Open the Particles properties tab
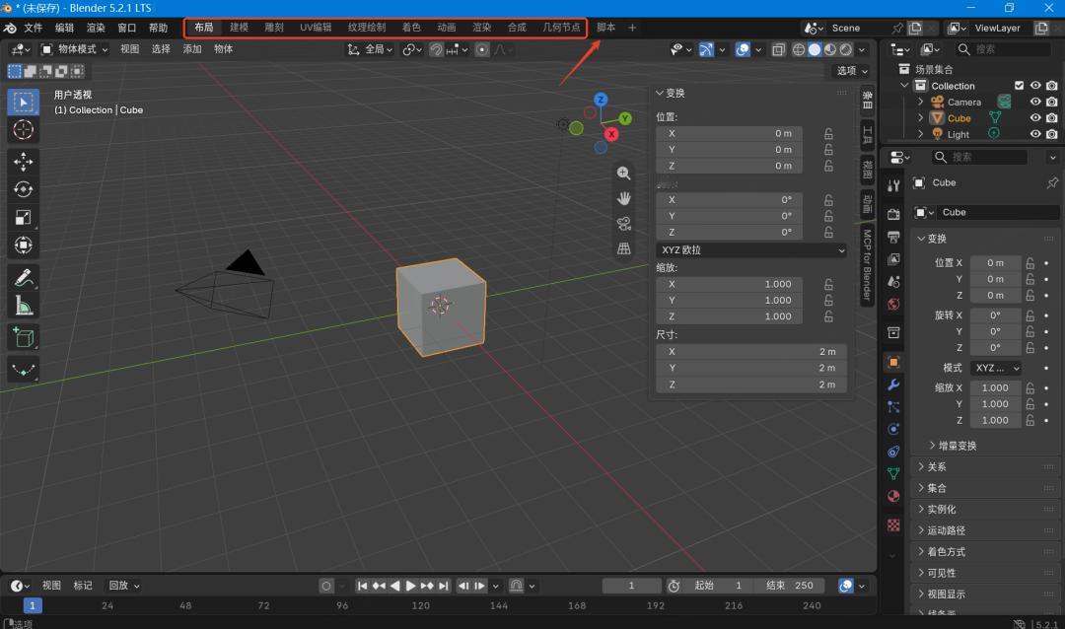1065x629 pixels. point(893,407)
